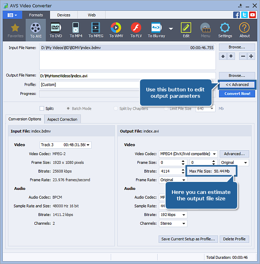Open the Edit video tool
260x264 pixels.
pos(186,30)
